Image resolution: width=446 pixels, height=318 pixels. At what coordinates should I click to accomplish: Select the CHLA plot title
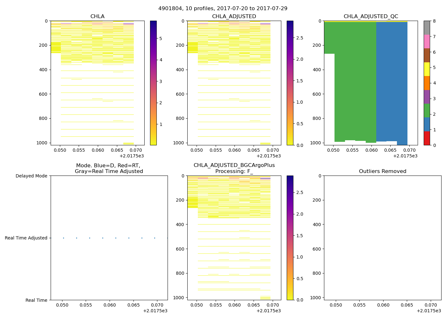(97, 17)
